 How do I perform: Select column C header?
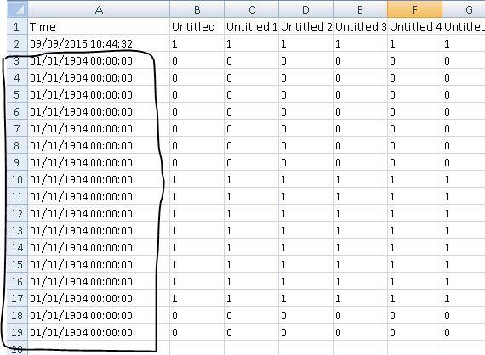click(x=252, y=9)
